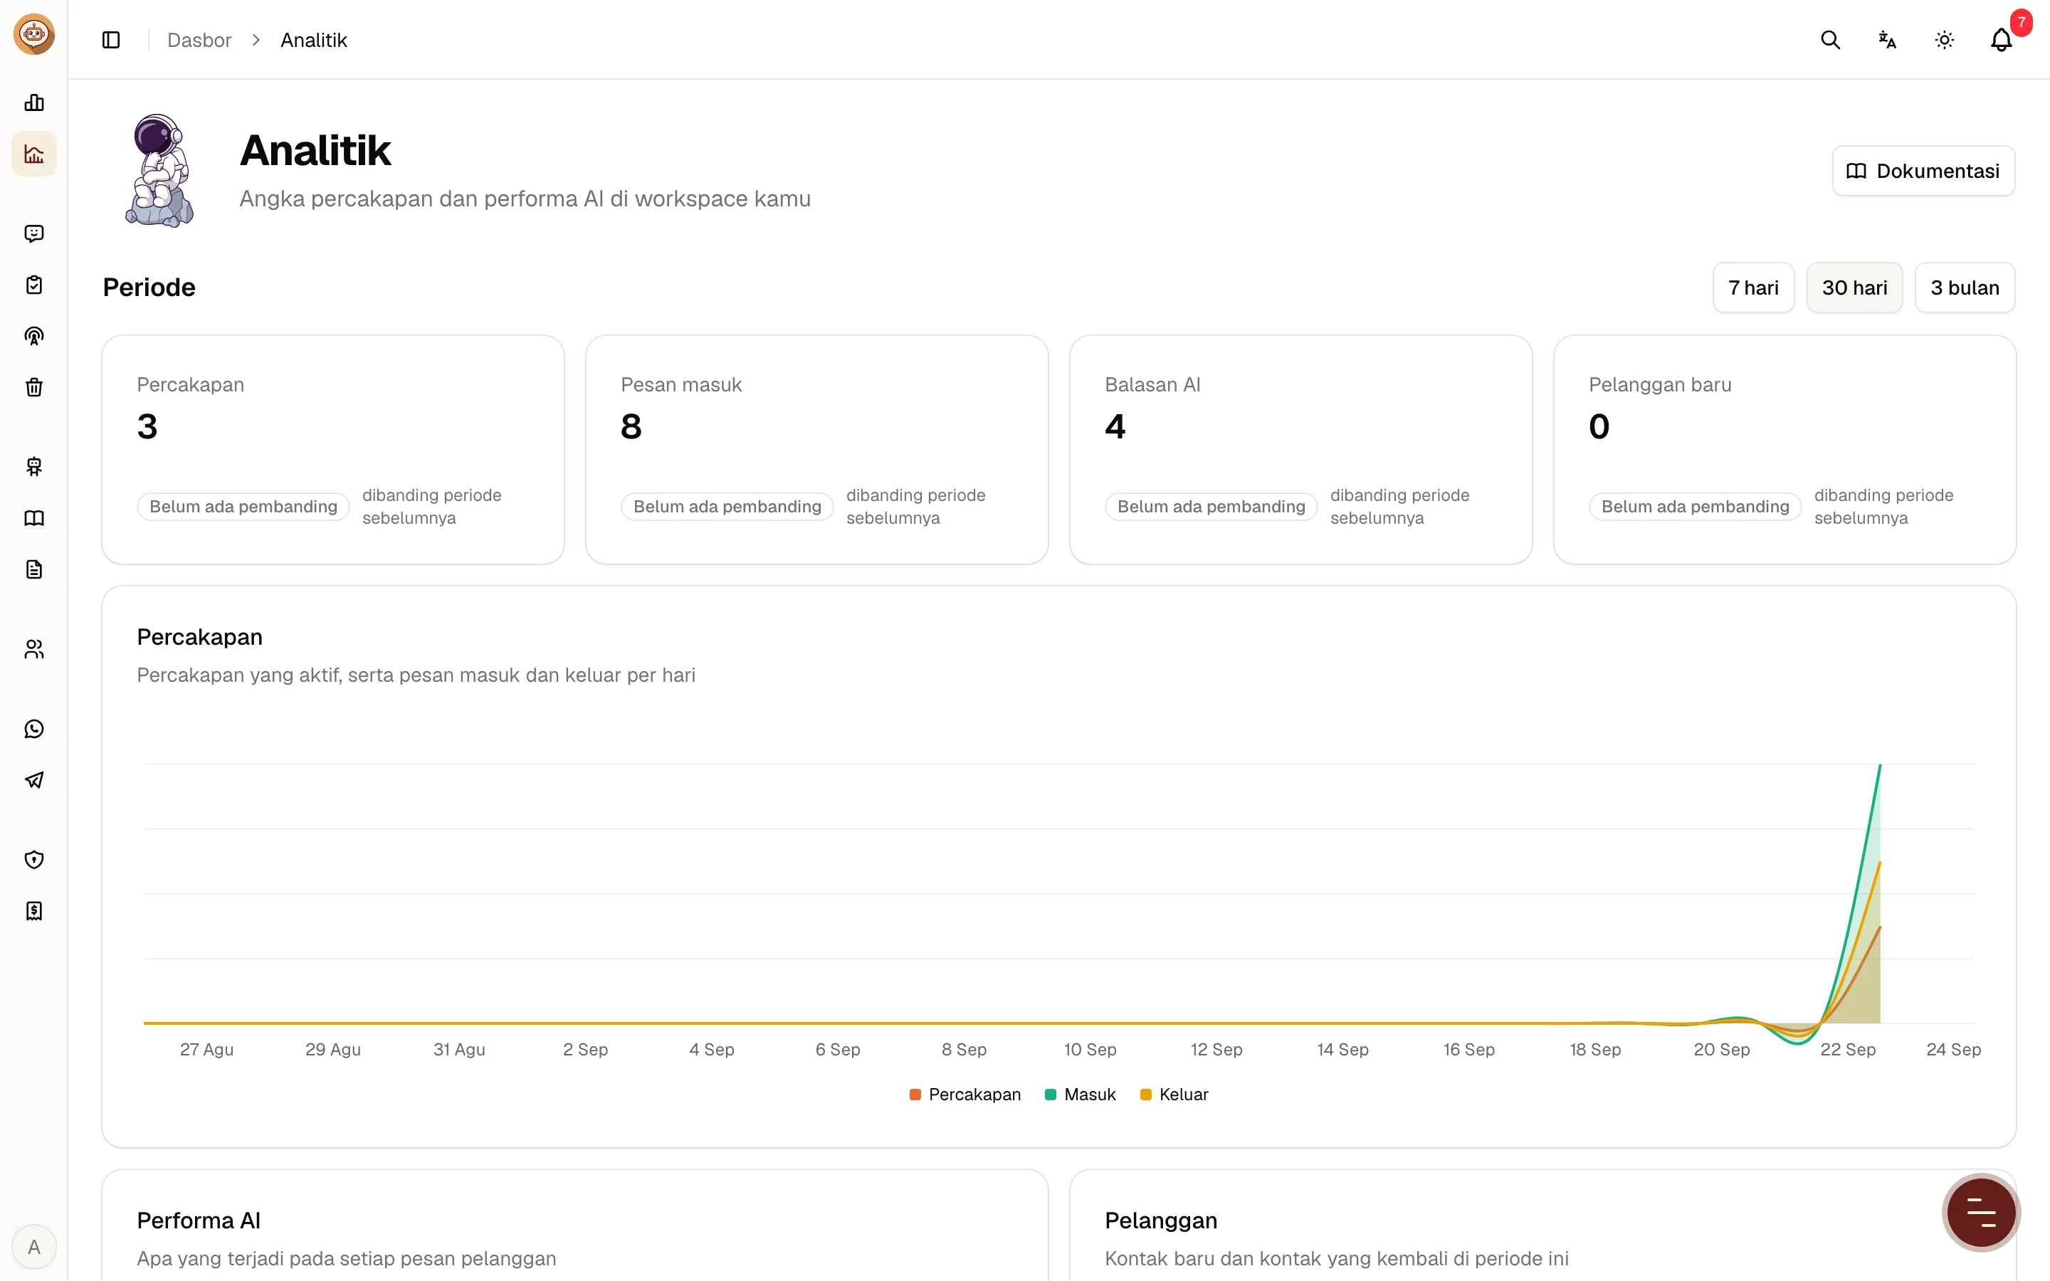Click 'Belum ada pembanding' badge under Pesan masuk
This screenshot has width=2050, height=1281.
(727, 507)
